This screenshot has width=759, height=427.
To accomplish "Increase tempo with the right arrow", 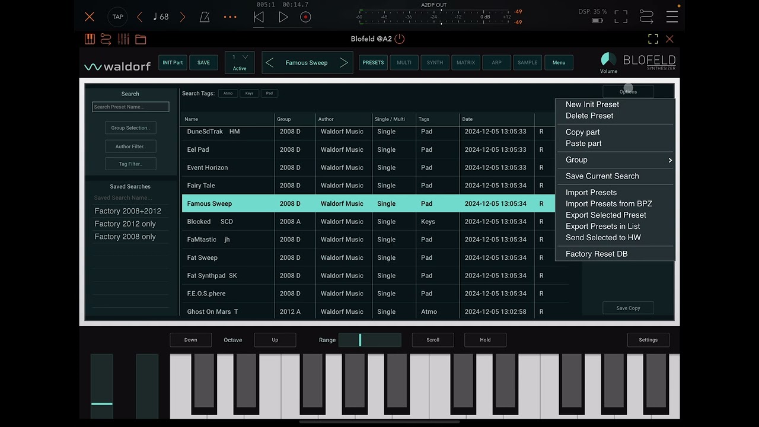I will pyautogui.click(x=182, y=17).
